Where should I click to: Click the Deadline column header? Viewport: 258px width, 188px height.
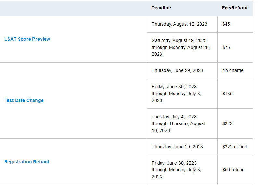tap(161, 8)
